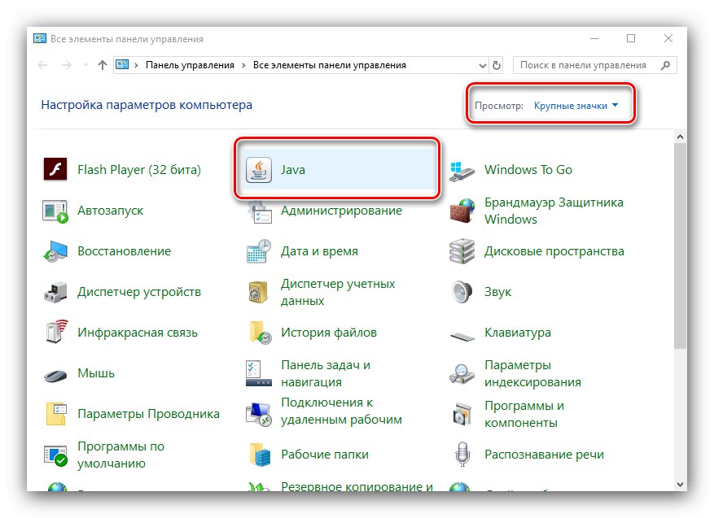
Task: Open the Распознавание речи microphone icon
Action: (462, 455)
